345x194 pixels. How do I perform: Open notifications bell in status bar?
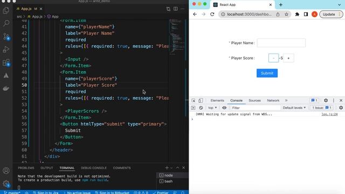point(183,192)
